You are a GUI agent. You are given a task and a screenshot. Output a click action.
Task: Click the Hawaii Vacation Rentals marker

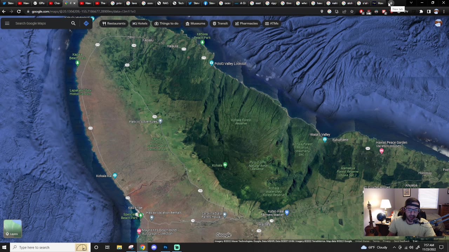152,217
